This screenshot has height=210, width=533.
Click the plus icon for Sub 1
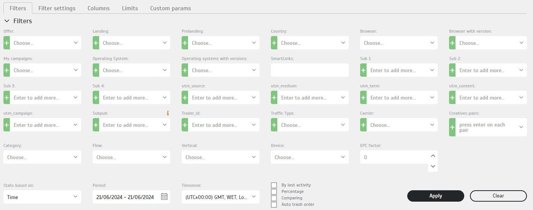click(364, 70)
